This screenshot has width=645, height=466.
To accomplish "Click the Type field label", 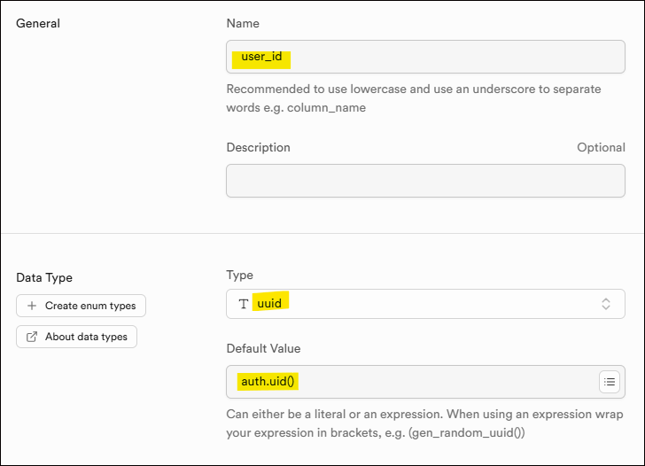I will 239,276.
